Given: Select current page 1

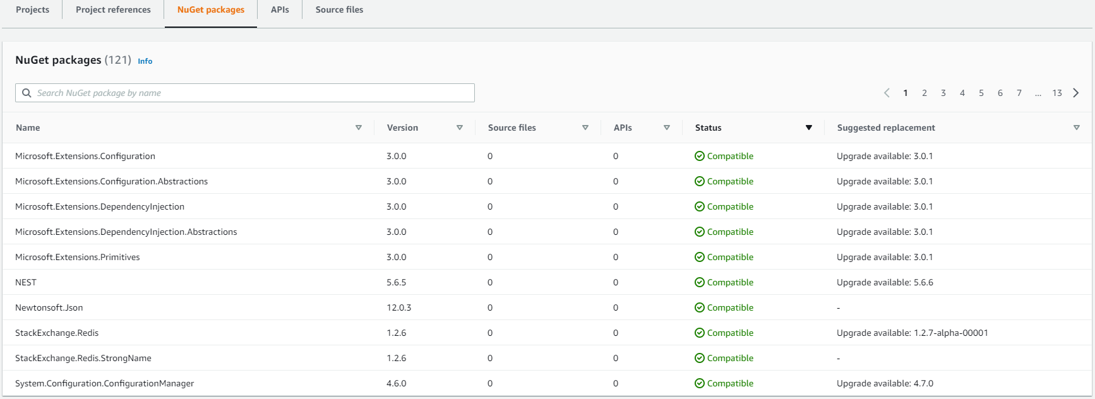Looking at the screenshot, I should pyautogui.click(x=906, y=93).
